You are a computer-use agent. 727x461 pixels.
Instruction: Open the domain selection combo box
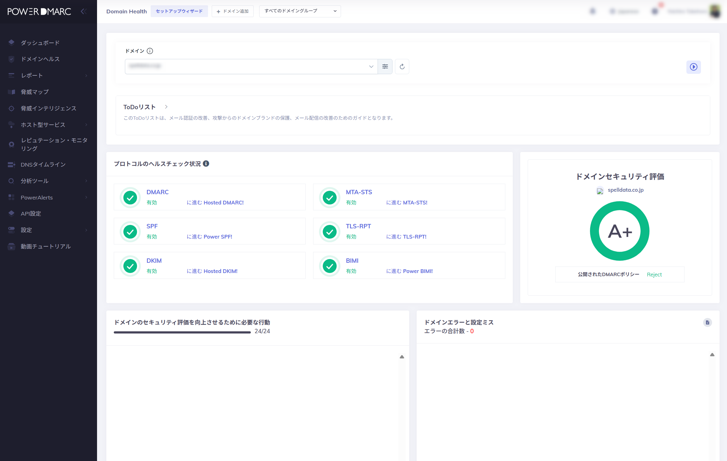pyautogui.click(x=251, y=66)
